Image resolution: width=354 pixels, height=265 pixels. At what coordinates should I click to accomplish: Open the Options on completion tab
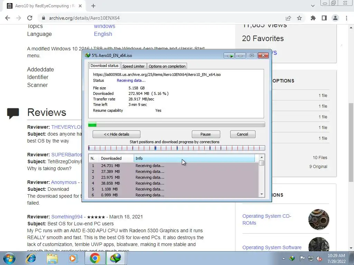click(167, 66)
